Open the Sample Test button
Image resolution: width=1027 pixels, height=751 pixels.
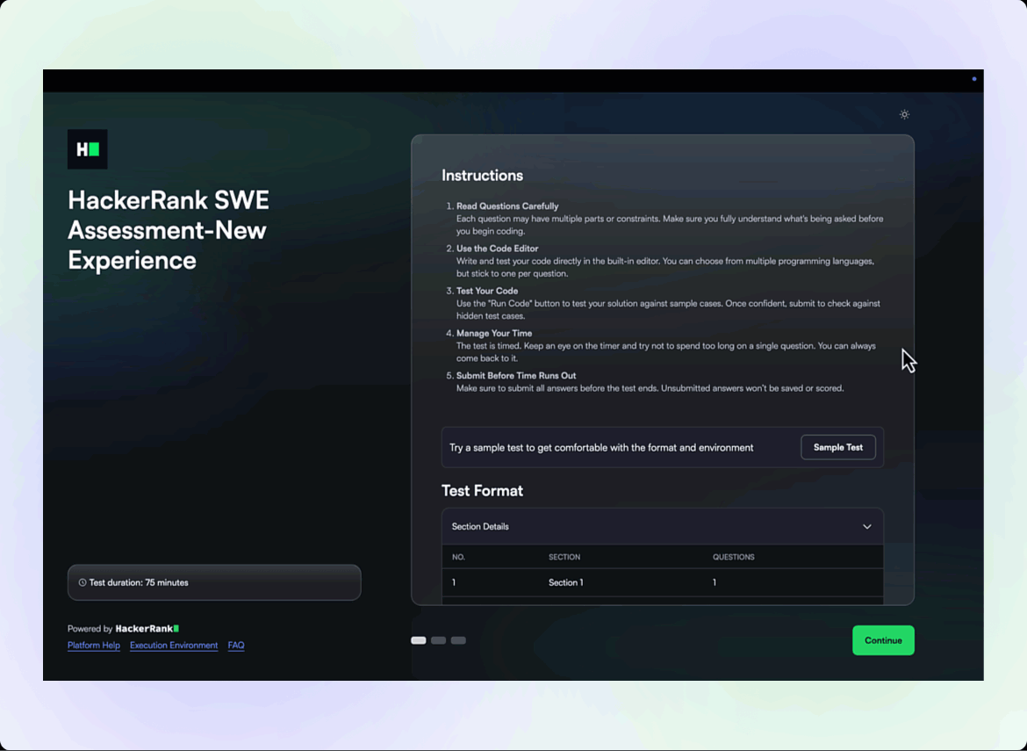(x=837, y=448)
